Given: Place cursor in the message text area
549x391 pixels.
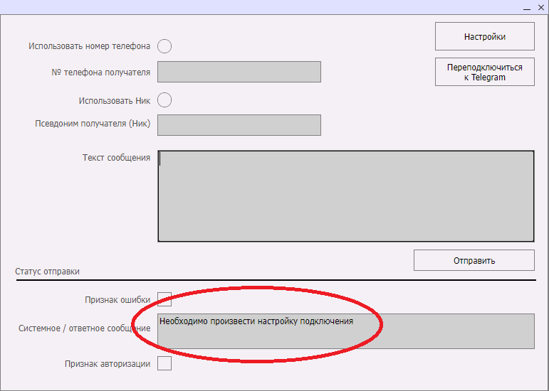Looking at the screenshot, I should point(345,196).
